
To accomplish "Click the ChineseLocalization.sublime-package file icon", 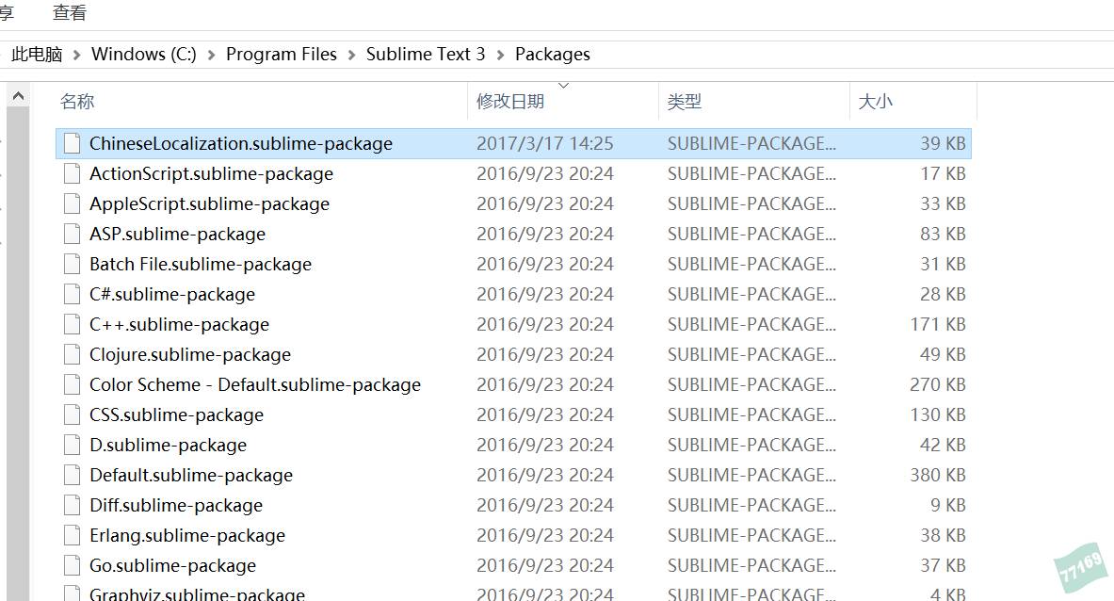I will pos(72,143).
